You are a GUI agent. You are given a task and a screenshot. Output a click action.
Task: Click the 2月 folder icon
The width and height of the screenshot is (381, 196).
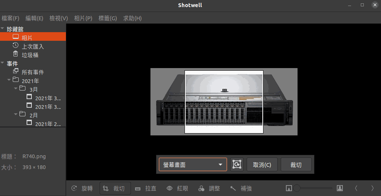tap(22, 114)
